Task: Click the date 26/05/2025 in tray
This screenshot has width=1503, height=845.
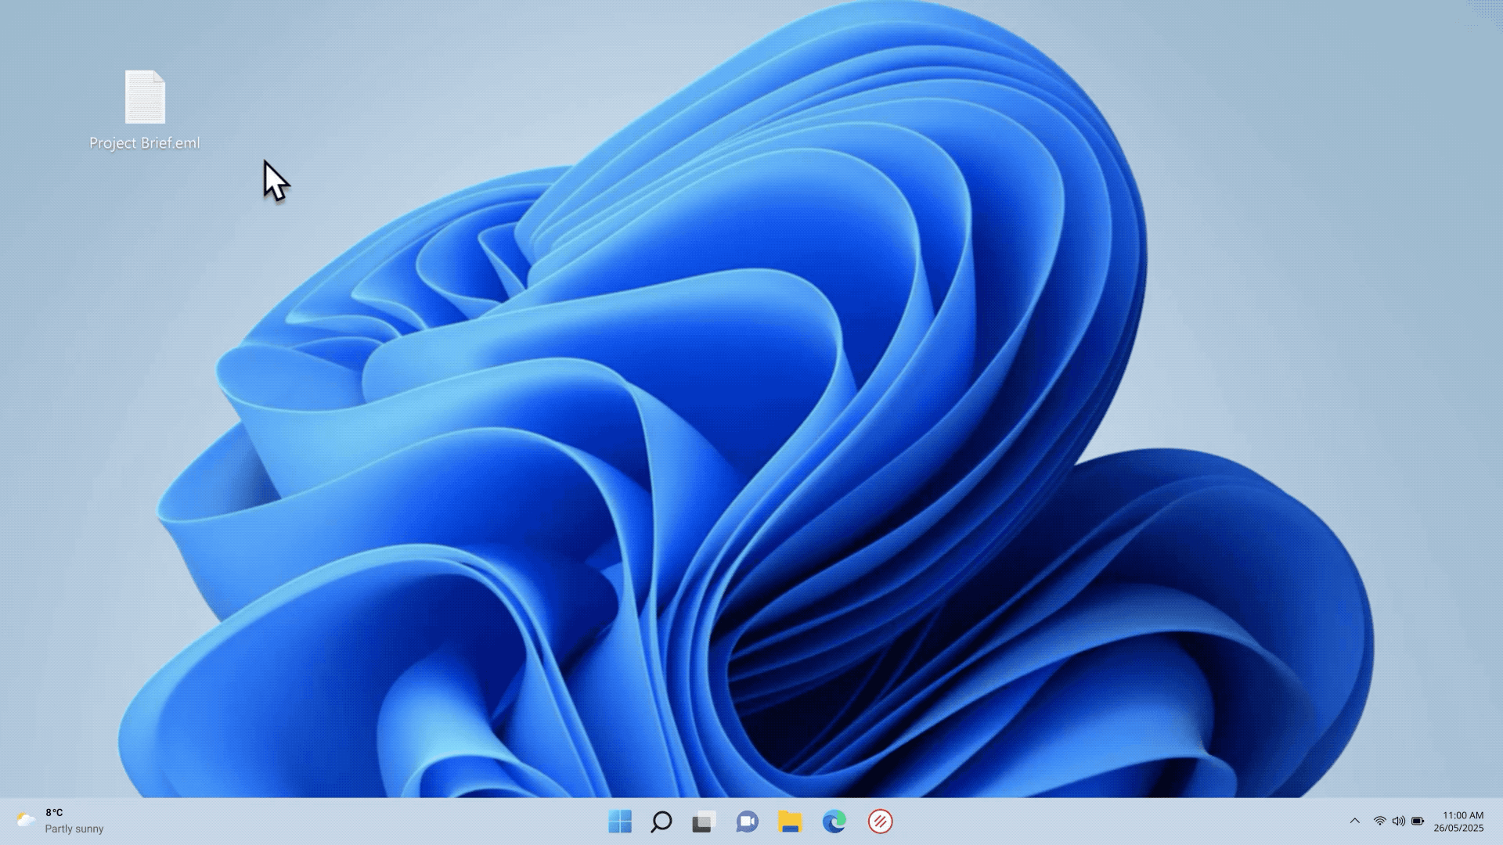Action: click(1458, 828)
